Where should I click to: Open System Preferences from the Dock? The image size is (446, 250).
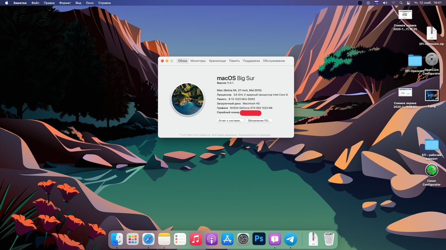(243, 239)
